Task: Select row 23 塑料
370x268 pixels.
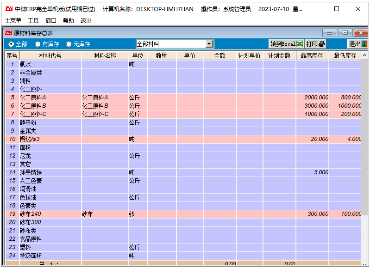Action: [x=183, y=247]
